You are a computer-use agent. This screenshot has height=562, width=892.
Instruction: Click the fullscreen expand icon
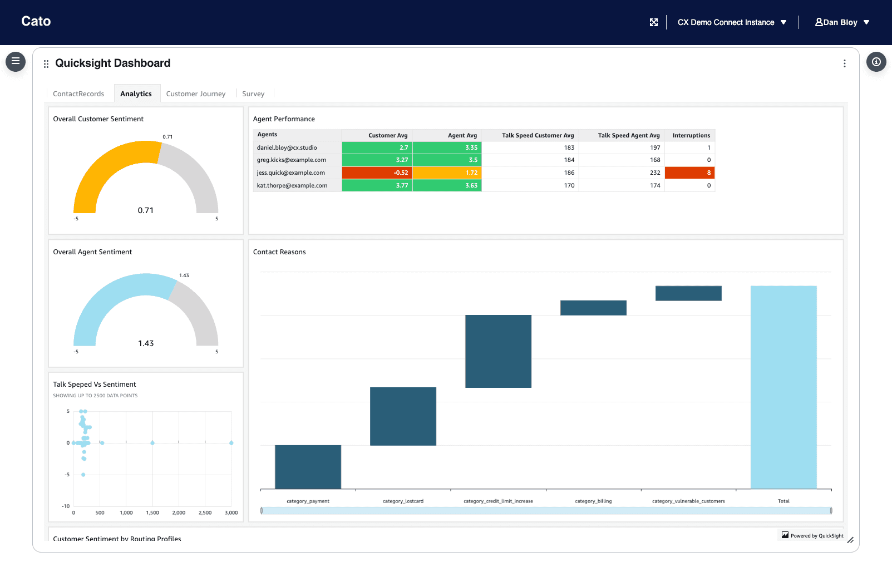point(654,22)
